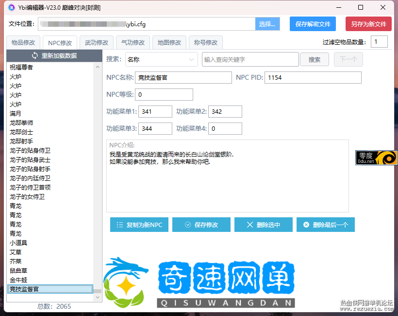
Task: Click the 搜索 search button
Action: (314, 59)
